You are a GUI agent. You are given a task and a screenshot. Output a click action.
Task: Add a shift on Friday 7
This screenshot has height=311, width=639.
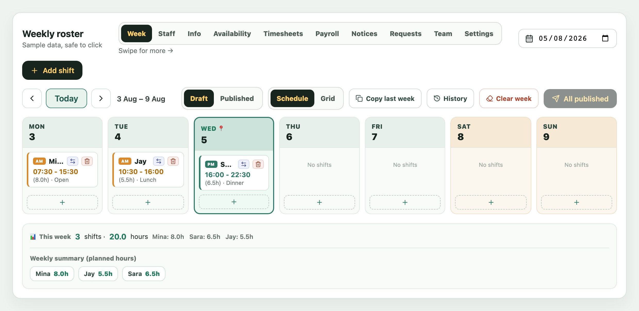point(405,202)
